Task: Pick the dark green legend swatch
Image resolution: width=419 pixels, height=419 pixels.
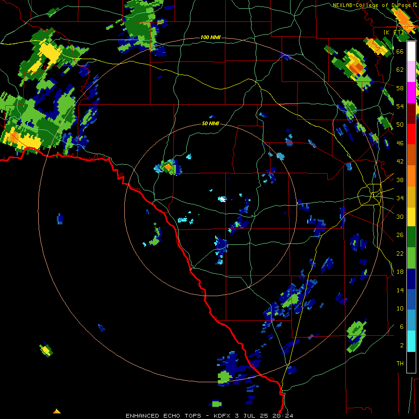Action: click(411, 237)
